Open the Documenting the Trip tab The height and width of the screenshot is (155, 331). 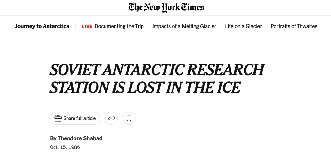[119, 26]
